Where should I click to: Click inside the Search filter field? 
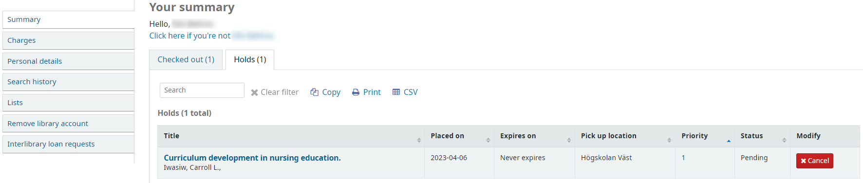point(202,90)
